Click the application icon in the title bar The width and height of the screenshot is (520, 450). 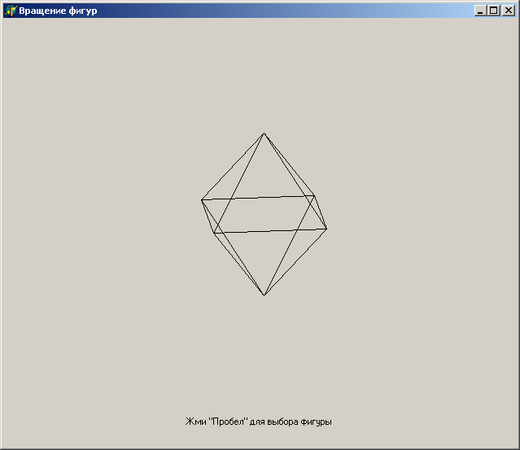click(11, 11)
